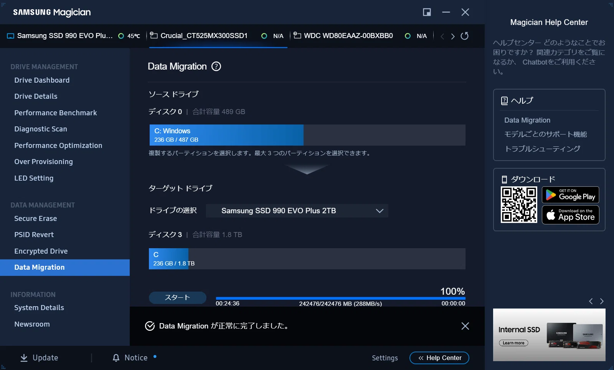Open System Details page
This screenshot has width=614, height=370.
click(39, 308)
